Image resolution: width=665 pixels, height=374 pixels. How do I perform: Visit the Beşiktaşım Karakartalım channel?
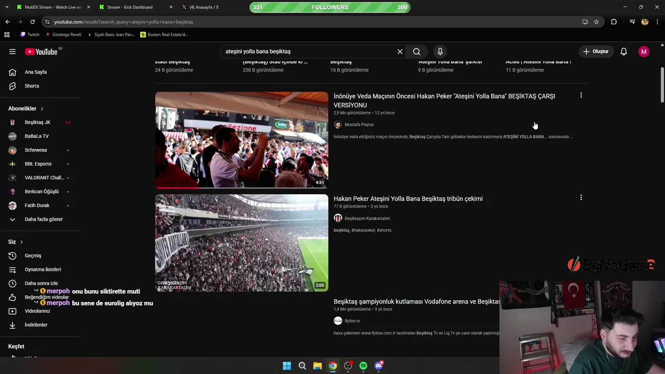coord(367,218)
